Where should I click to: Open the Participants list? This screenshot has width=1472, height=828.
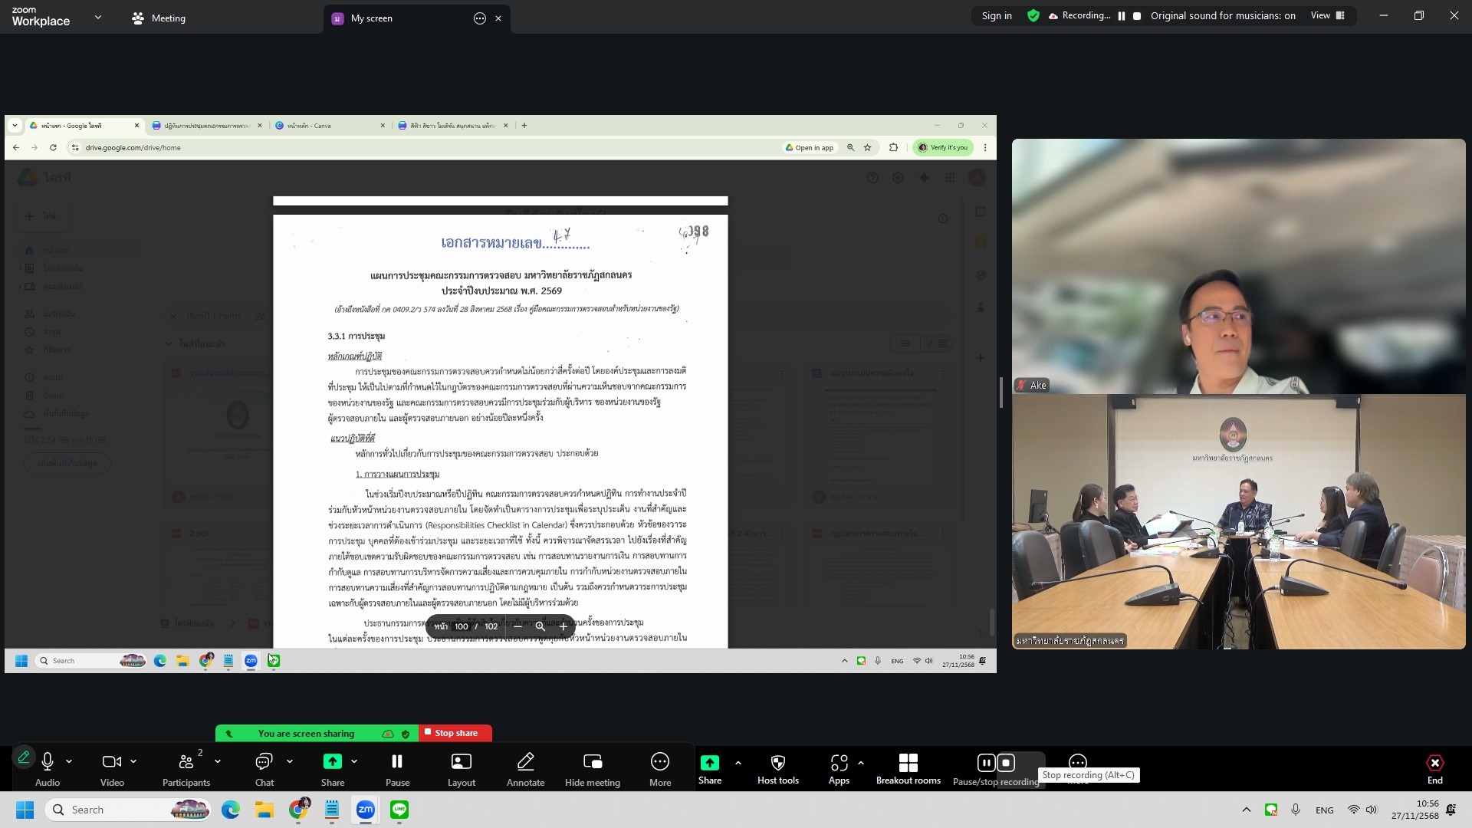pos(186,762)
